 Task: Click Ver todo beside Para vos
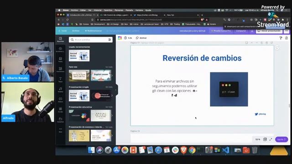tap(109, 67)
